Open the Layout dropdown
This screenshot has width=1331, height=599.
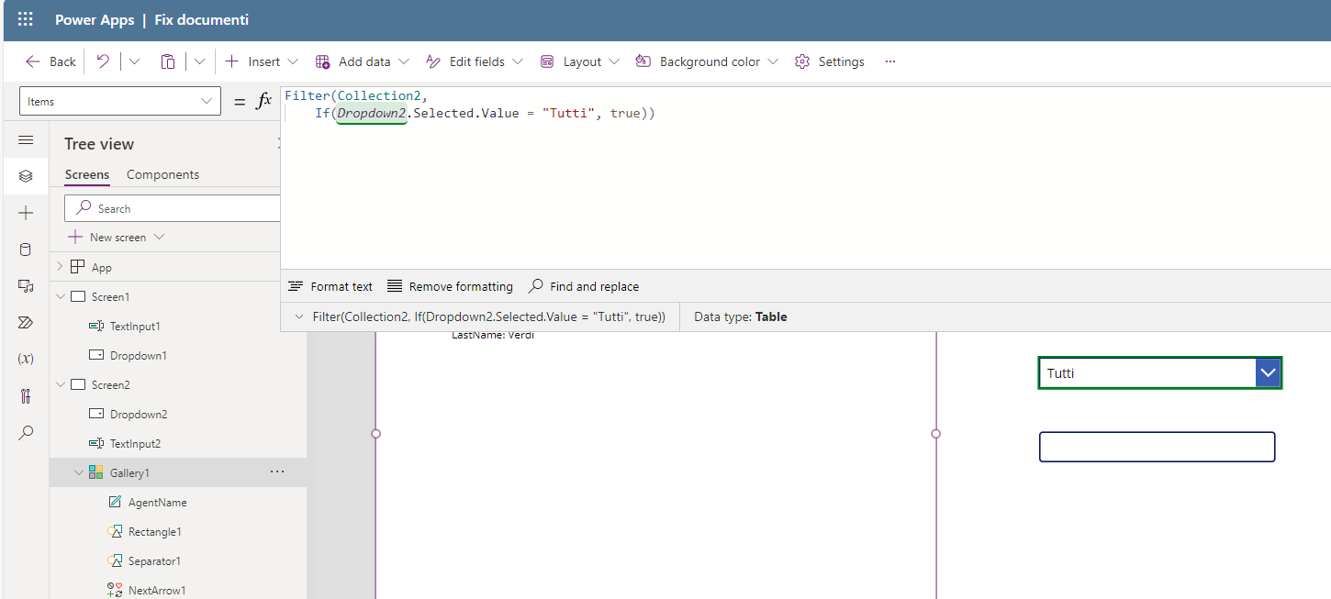579,61
